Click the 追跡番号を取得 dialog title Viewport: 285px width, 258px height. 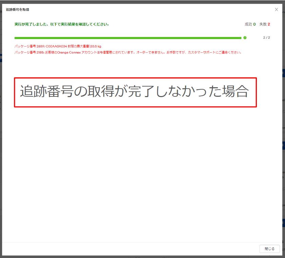point(17,10)
